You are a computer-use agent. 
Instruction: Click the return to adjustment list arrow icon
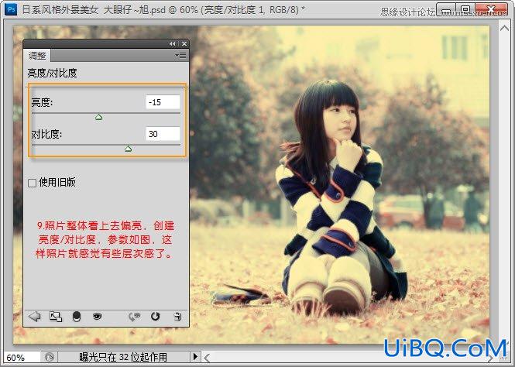[x=35, y=317]
